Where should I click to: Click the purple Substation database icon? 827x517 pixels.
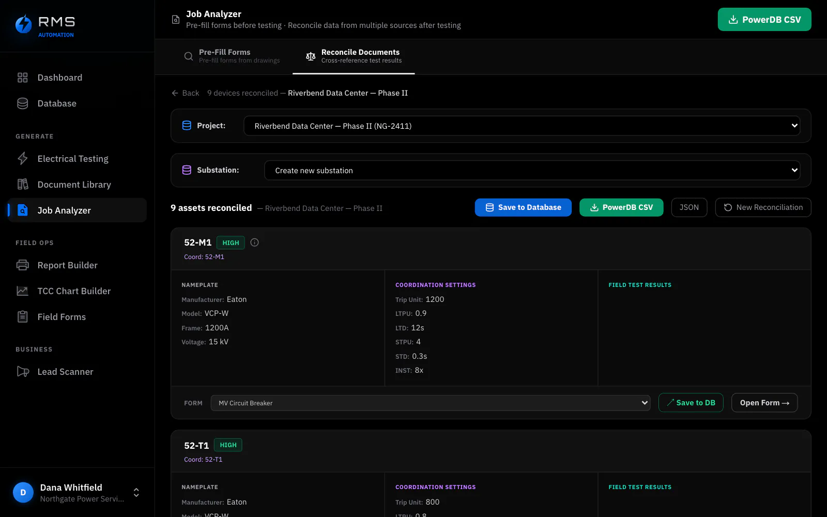click(x=187, y=170)
